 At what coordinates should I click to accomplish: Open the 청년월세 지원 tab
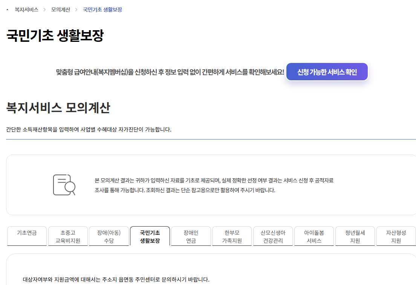tap(355, 236)
